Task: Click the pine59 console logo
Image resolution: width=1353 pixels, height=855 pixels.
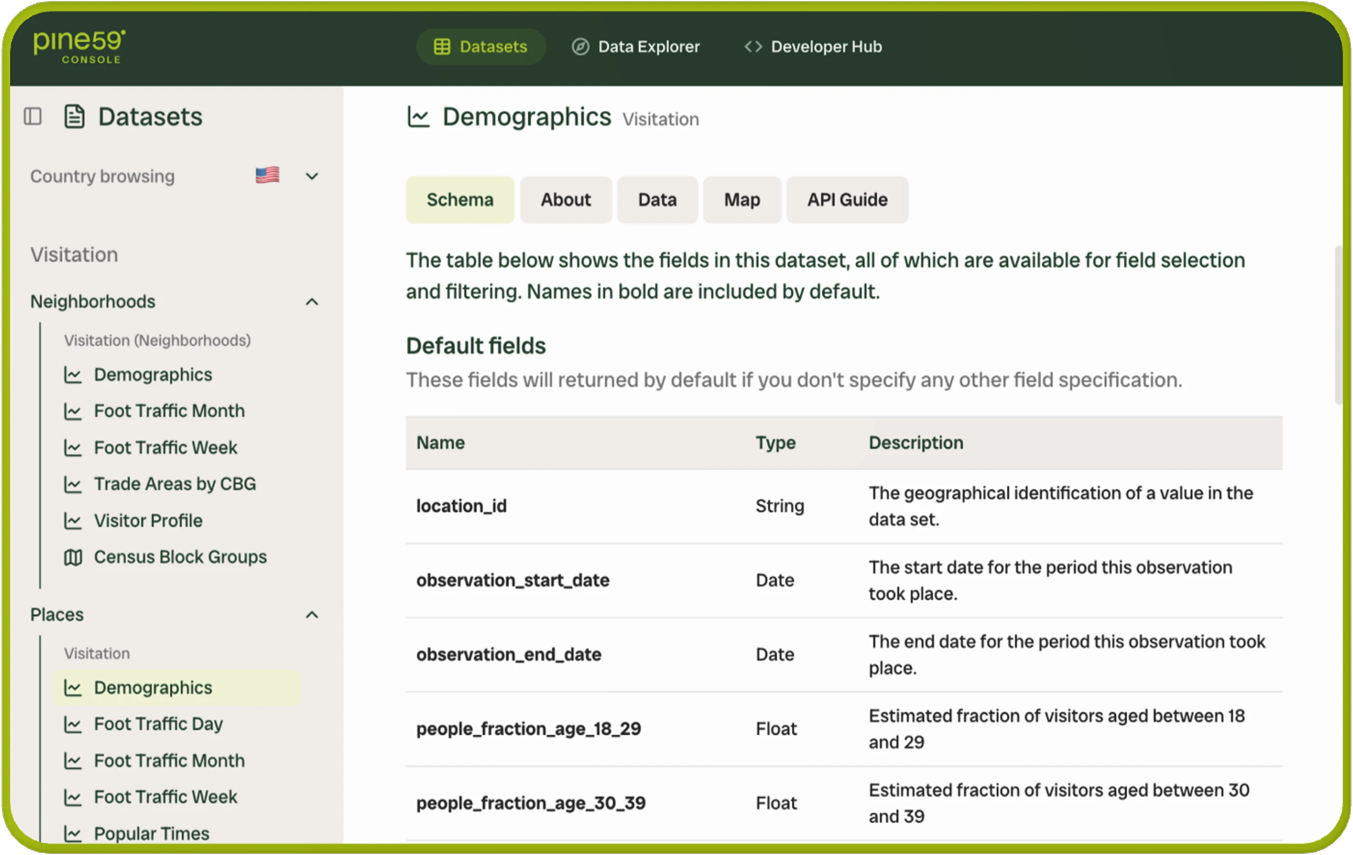Action: coord(79,47)
